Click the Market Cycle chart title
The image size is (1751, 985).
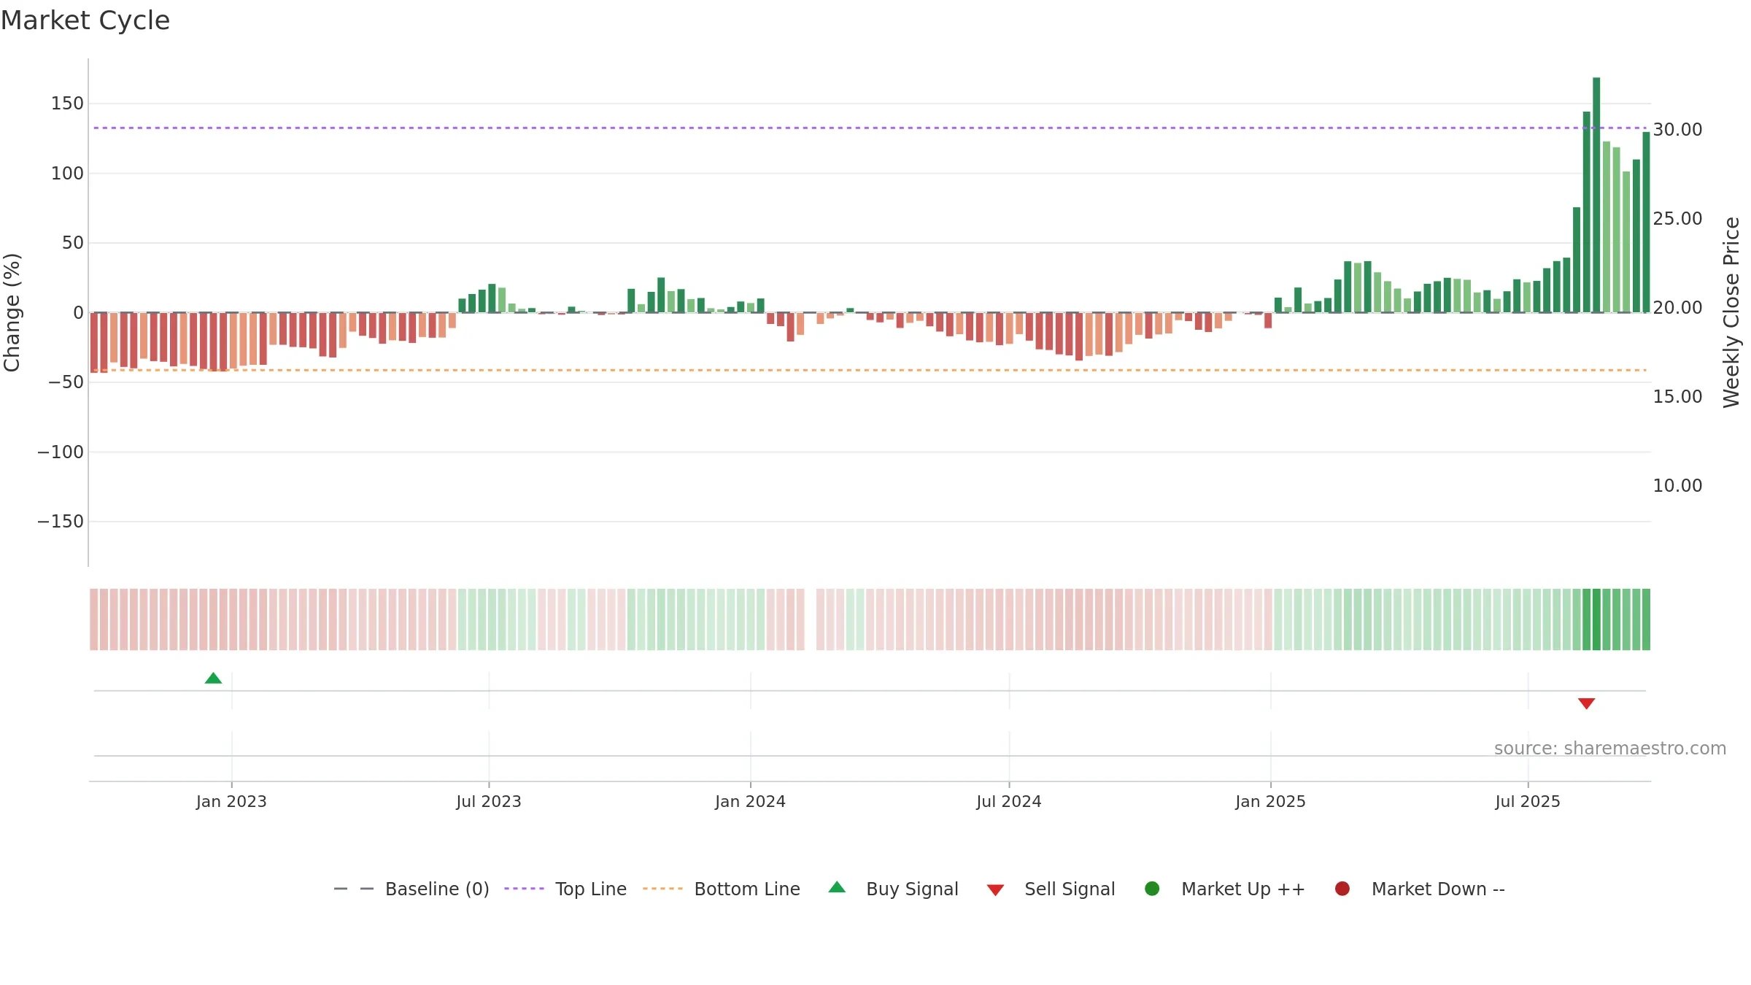coord(85,20)
